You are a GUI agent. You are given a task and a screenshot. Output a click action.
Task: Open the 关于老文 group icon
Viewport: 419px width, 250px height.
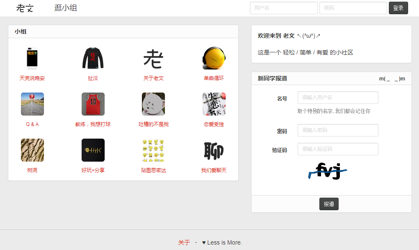click(x=153, y=58)
